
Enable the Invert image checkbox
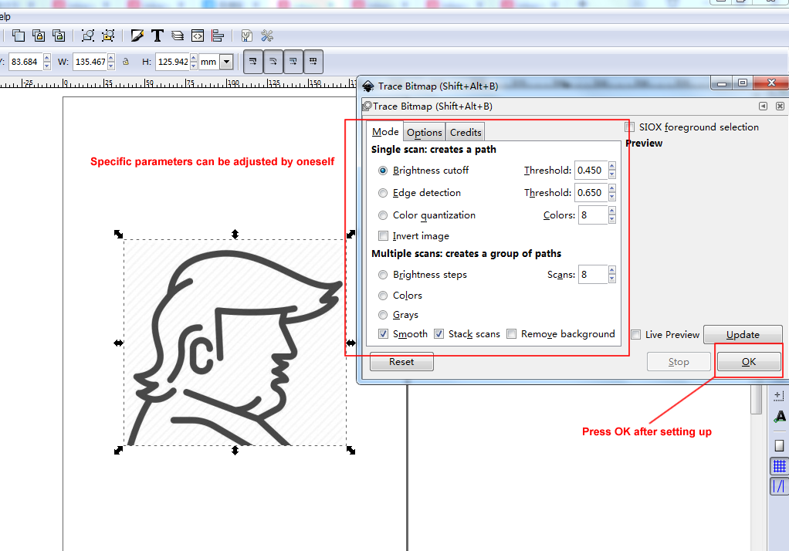(x=383, y=236)
